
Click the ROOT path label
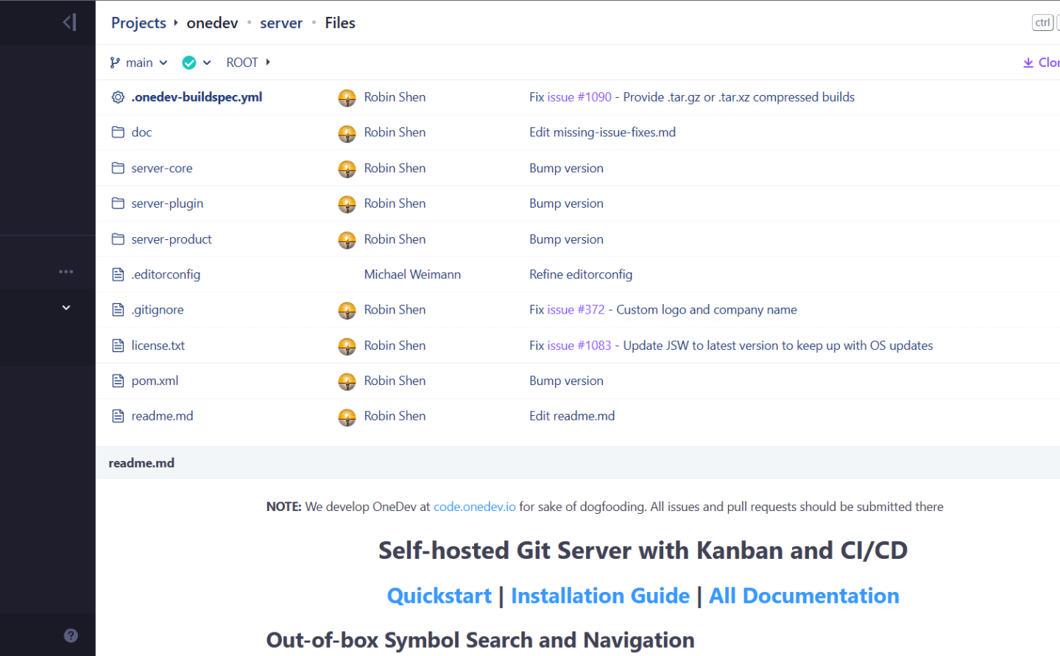tap(242, 63)
